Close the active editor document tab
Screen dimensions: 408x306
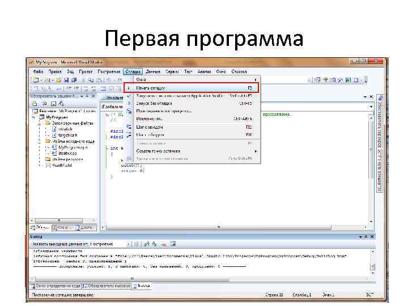(x=371, y=97)
